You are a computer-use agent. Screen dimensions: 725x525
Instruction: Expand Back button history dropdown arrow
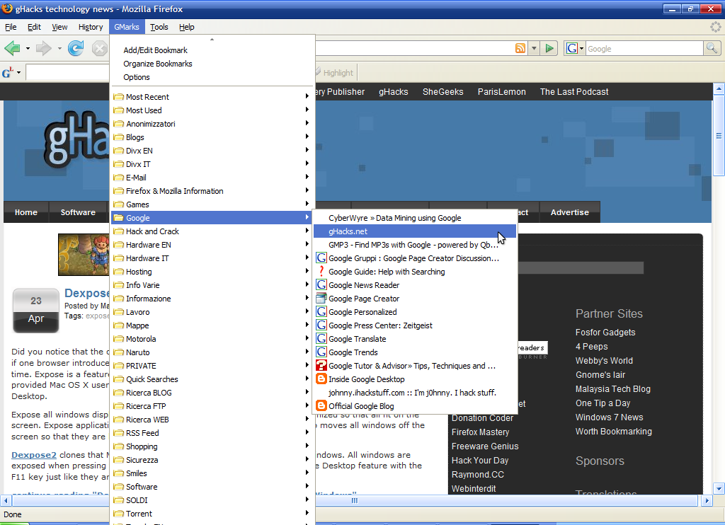coord(28,48)
